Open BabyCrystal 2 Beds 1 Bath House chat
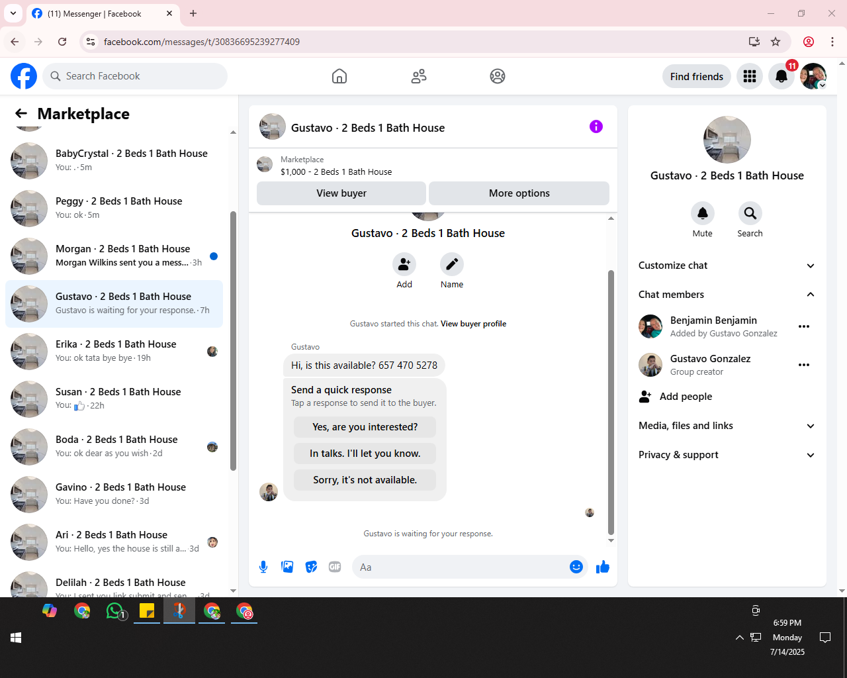This screenshot has width=847, height=678. tap(114, 161)
